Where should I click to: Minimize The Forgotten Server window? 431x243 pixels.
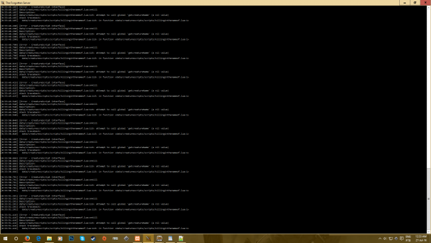(404, 3)
